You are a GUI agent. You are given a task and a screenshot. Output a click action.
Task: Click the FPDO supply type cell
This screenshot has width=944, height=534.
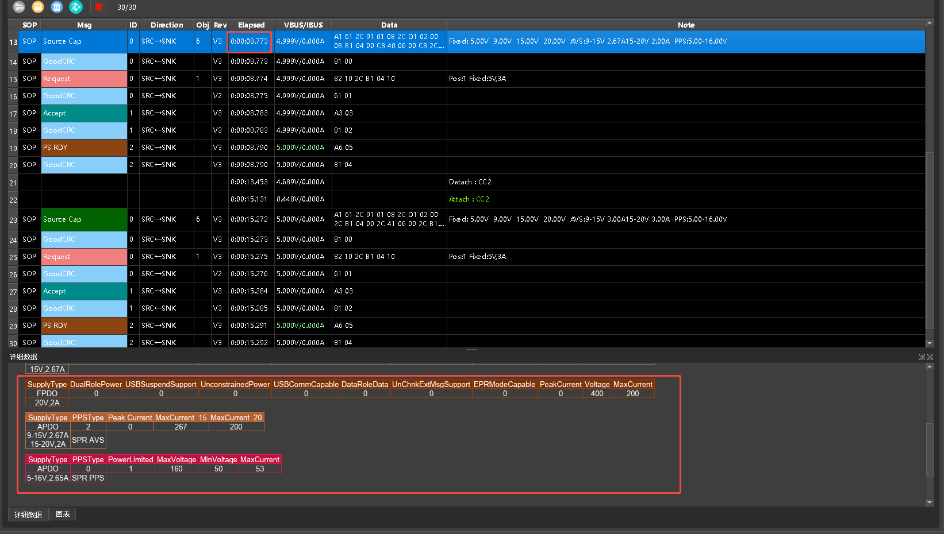pos(47,393)
